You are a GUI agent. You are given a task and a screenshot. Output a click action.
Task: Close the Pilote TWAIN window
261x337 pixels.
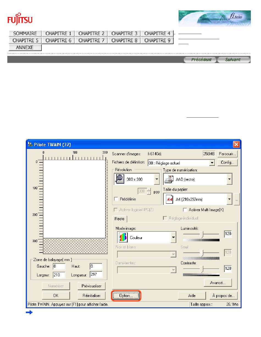pyautogui.click(x=236, y=144)
